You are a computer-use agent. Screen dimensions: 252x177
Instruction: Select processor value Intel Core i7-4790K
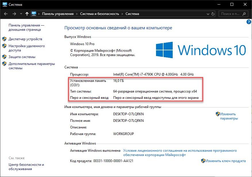pyautogui.click(x=153, y=74)
